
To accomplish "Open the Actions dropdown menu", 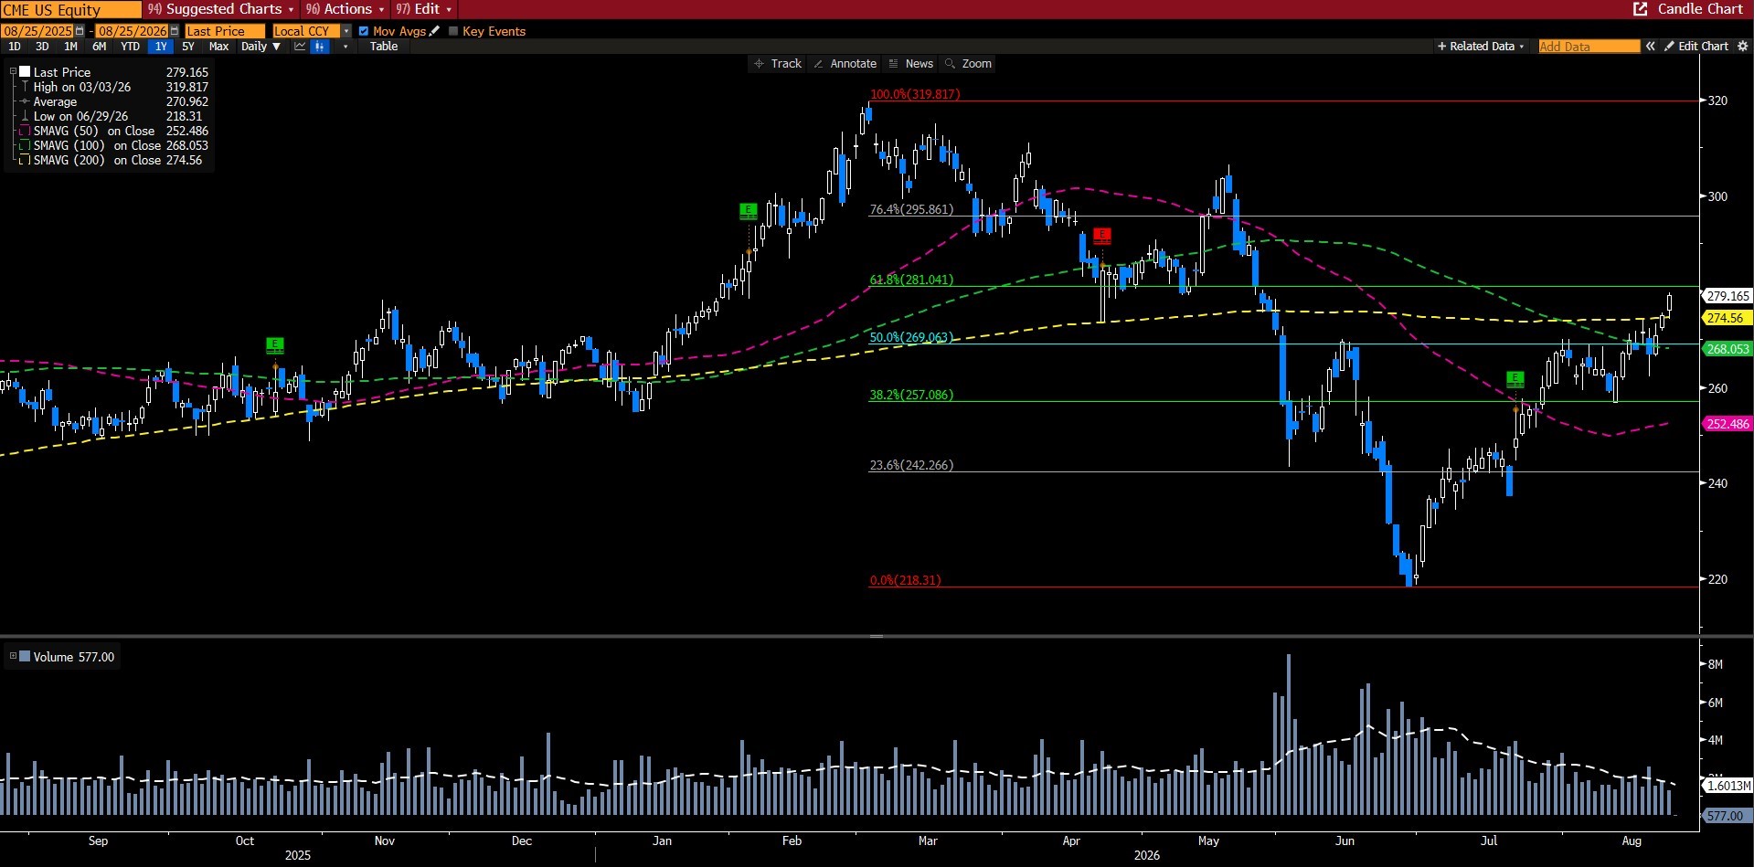I will pos(345,9).
